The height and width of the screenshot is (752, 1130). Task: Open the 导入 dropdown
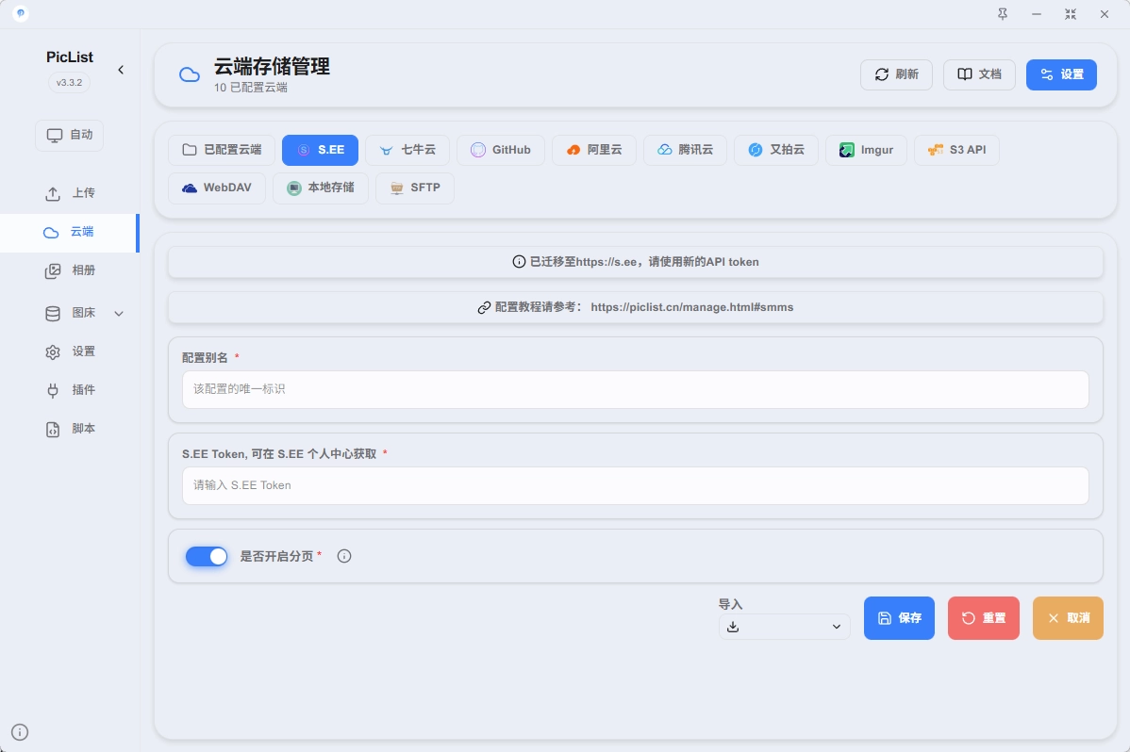pos(784,627)
